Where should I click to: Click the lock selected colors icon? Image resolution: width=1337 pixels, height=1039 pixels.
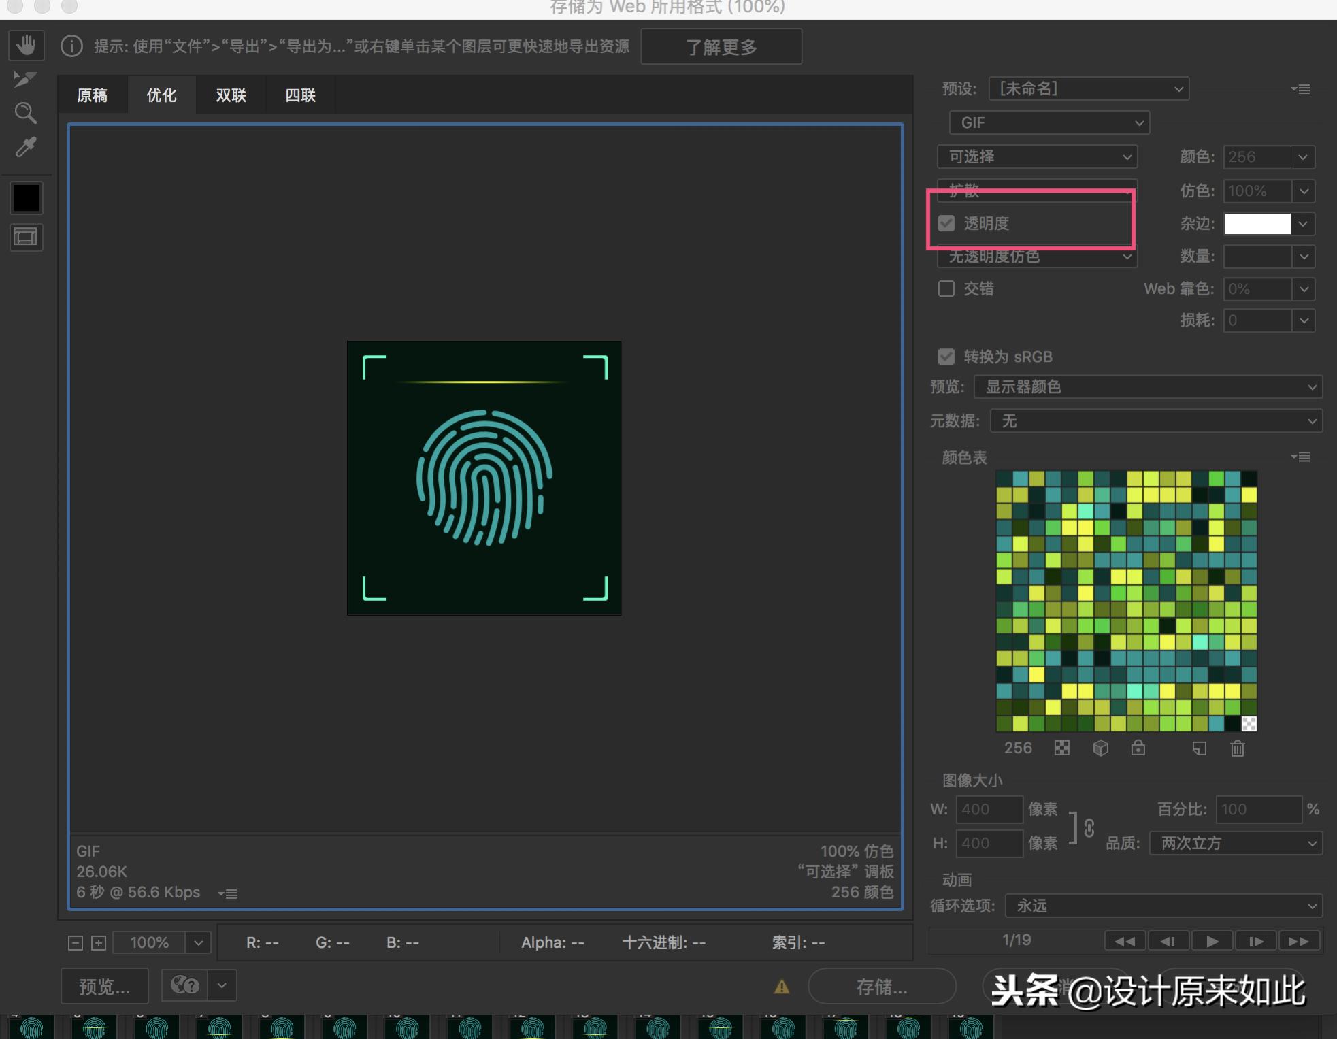point(1138,748)
